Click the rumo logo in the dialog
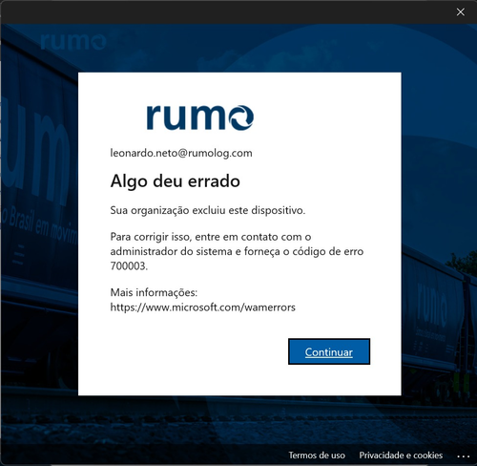The width and height of the screenshot is (477, 466). (200, 117)
